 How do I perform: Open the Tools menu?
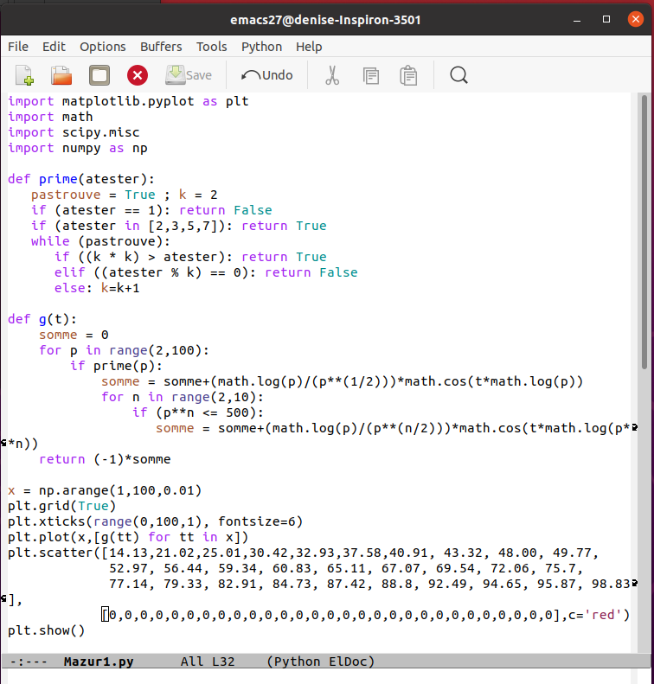[211, 47]
